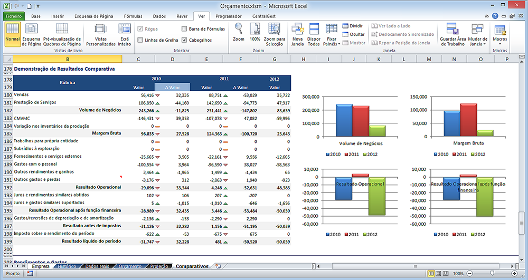
Task: Open the Programador ribbon tab
Action: pos(229,16)
